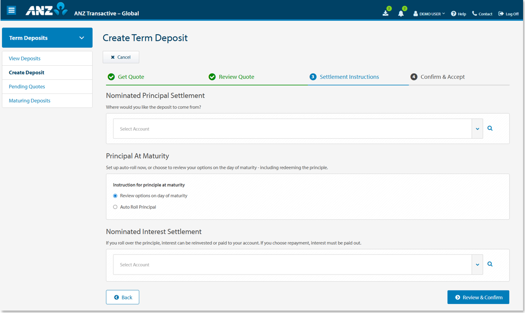Cancel the term deposit creation
The height and width of the screenshot is (313, 525).
pos(121,57)
